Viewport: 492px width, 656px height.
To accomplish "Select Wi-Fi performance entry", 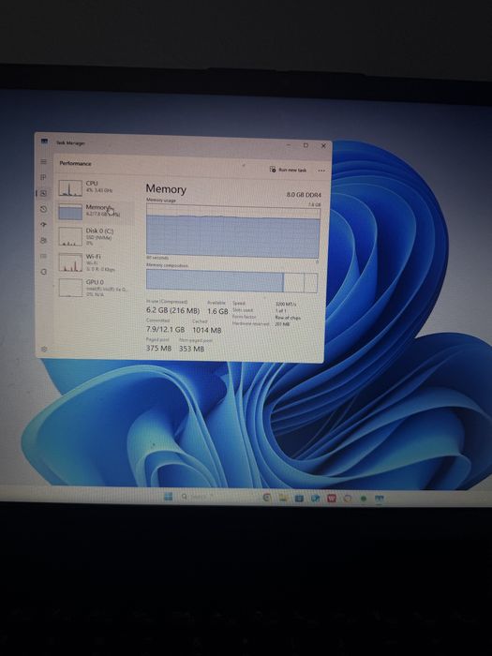I will 97,262.
